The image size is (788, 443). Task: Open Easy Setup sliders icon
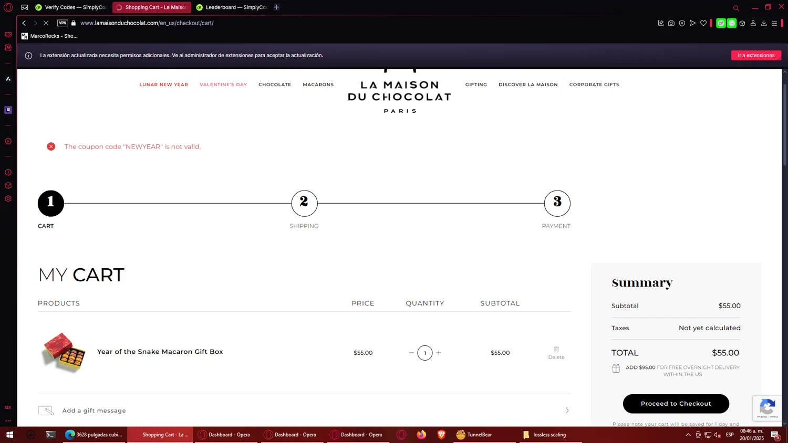(x=774, y=23)
